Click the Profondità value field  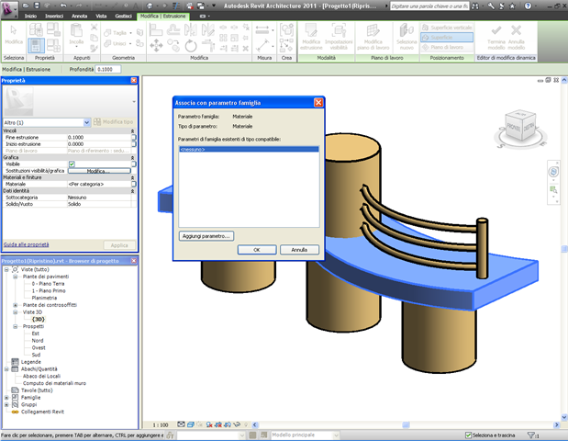[x=110, y=69]
